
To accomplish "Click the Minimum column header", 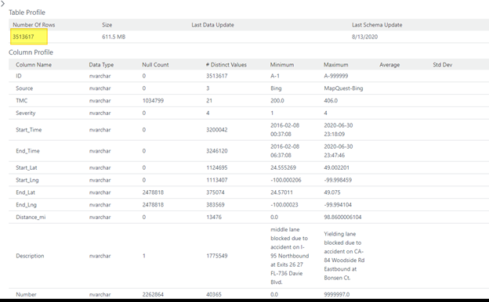I will [282, 65].
